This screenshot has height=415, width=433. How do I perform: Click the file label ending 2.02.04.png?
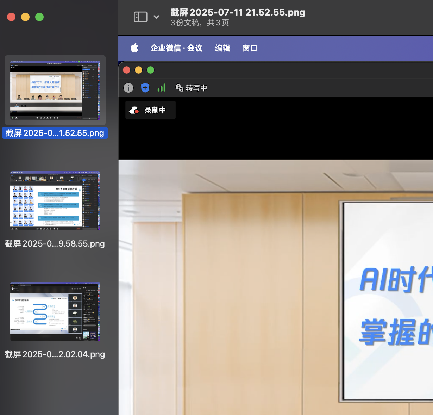pyautogui.click(x=55, y=354)
